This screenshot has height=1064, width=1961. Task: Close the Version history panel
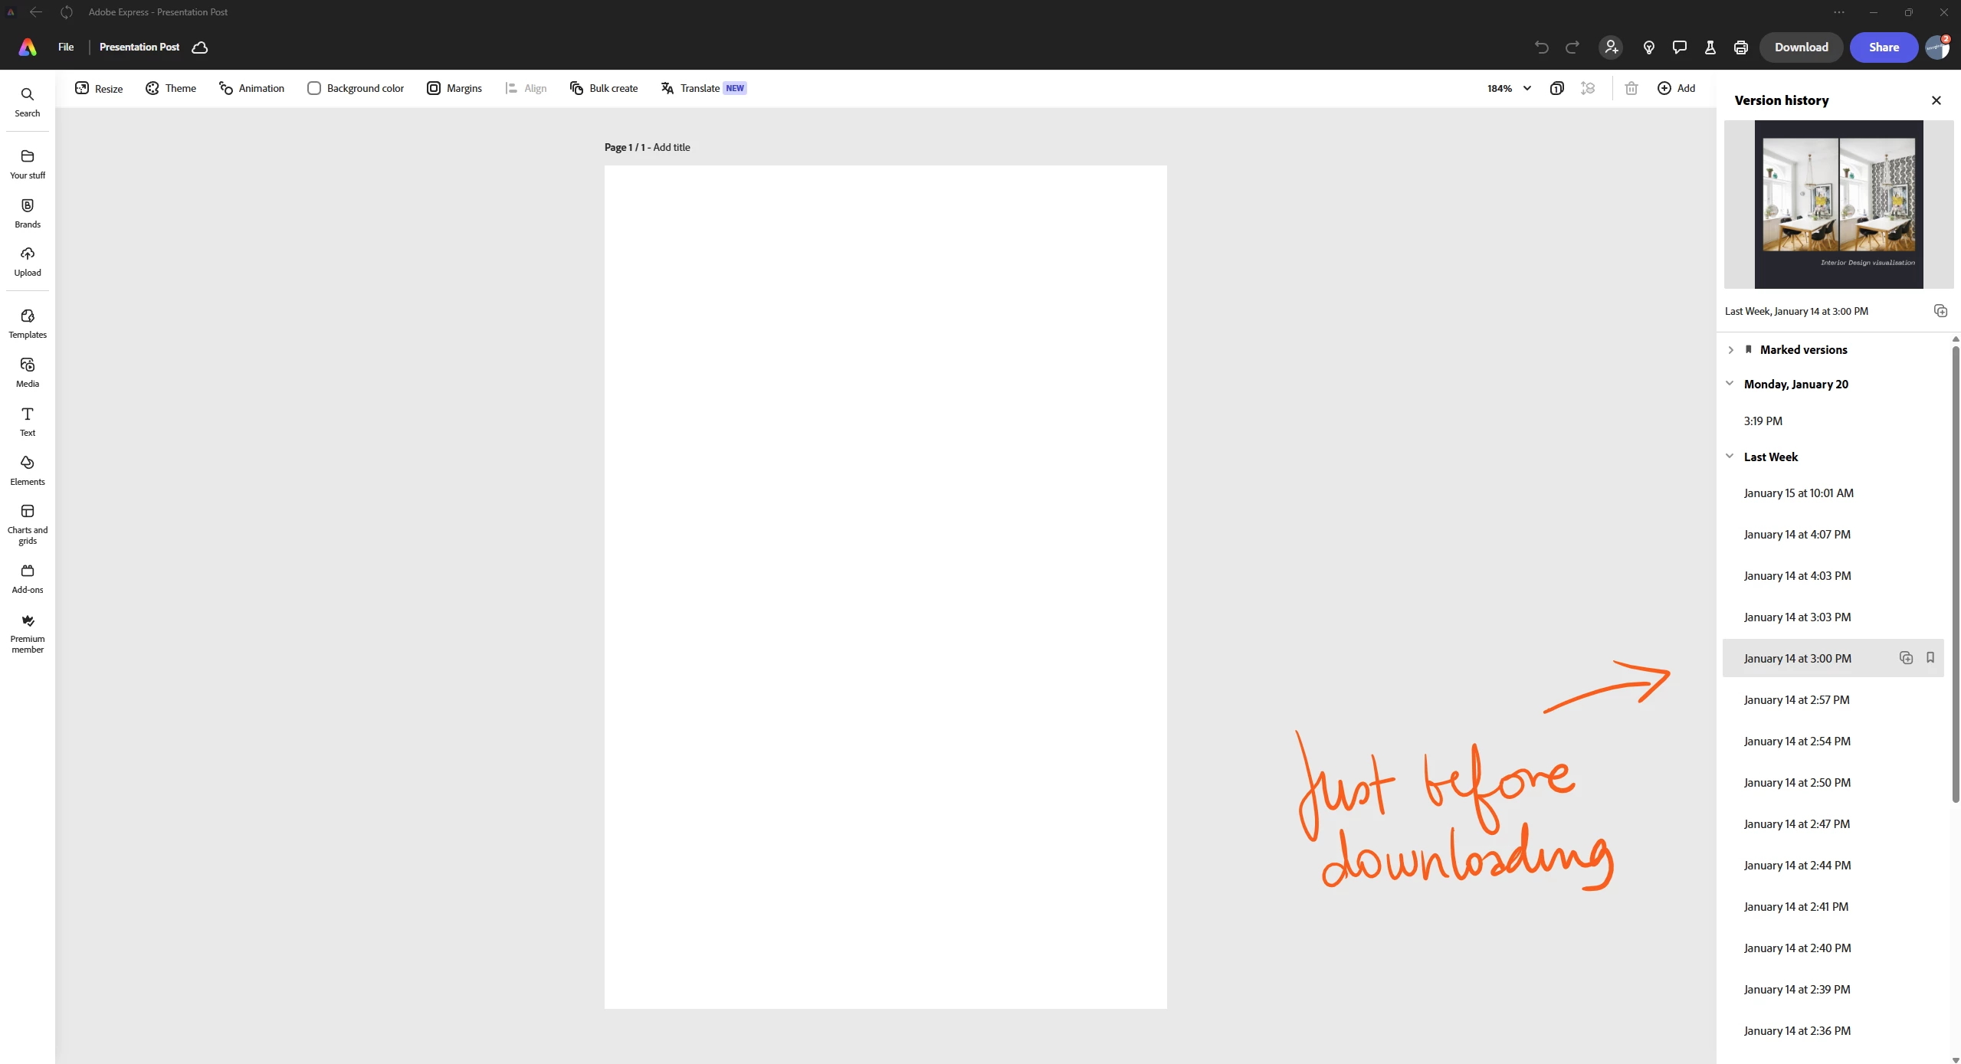[x=1936, y=100]
